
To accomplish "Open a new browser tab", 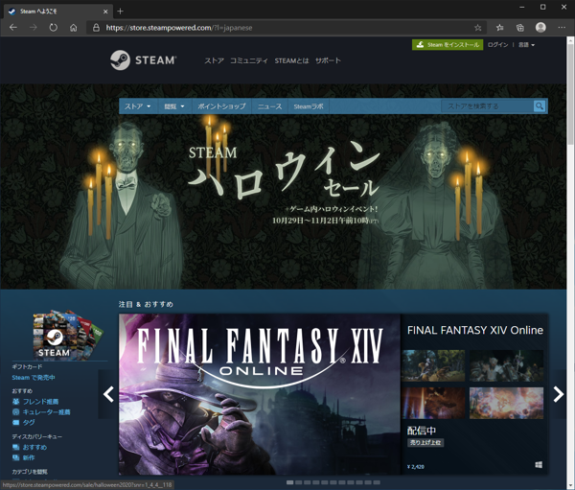I will 120,12.
